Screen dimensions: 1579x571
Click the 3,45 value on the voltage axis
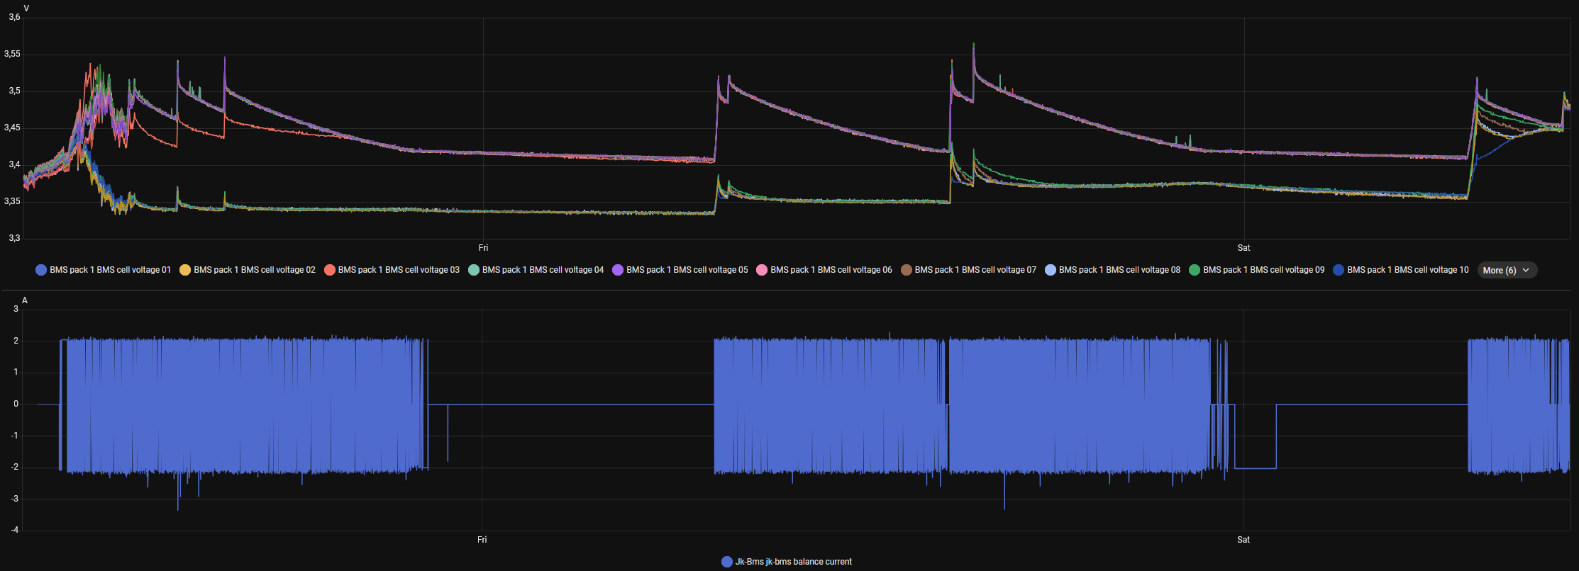coord(12,128)
